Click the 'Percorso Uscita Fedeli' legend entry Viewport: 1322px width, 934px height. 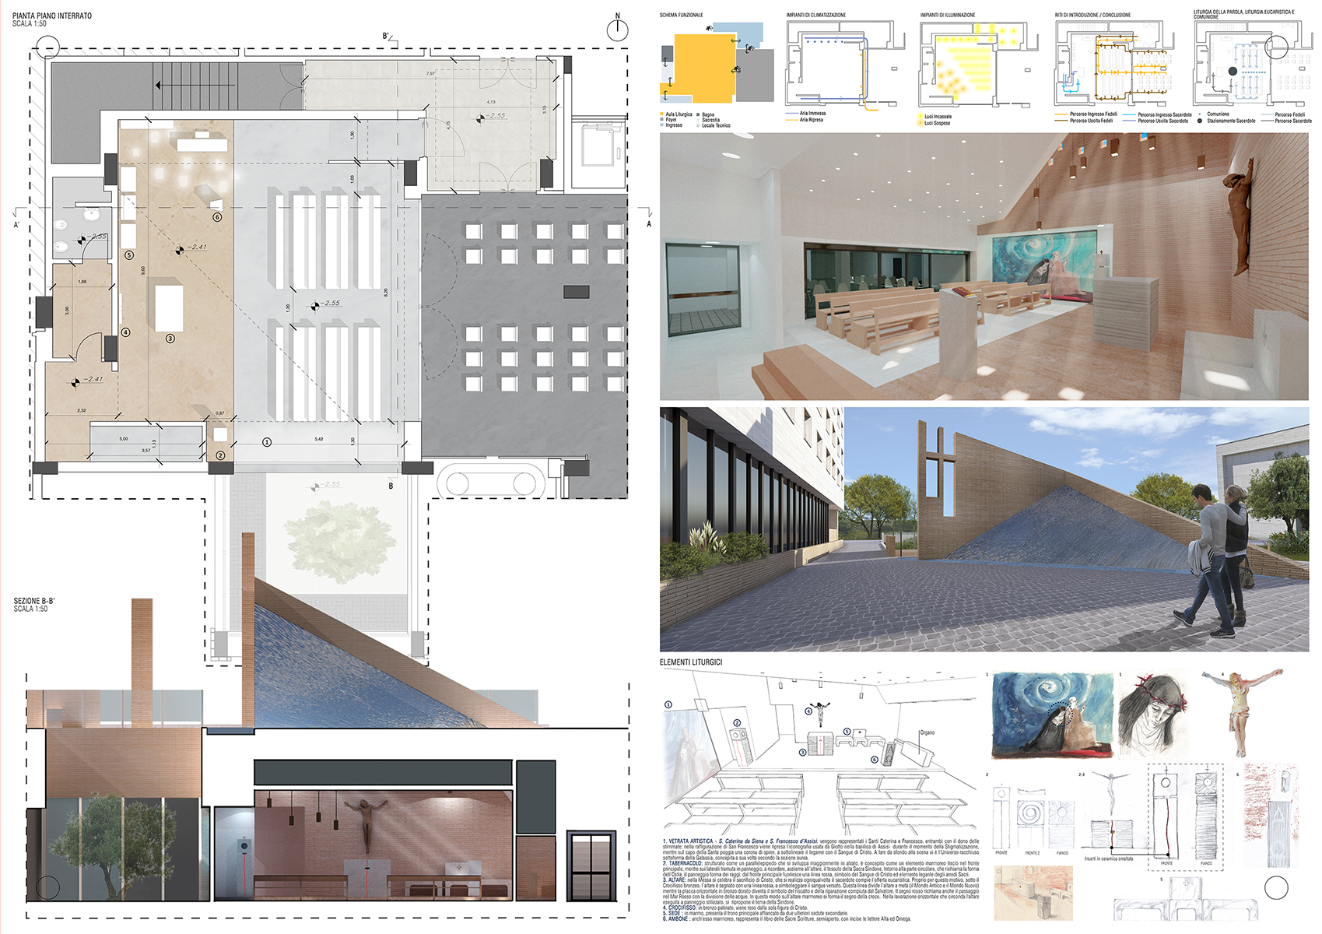click(x=1084, y=121)
